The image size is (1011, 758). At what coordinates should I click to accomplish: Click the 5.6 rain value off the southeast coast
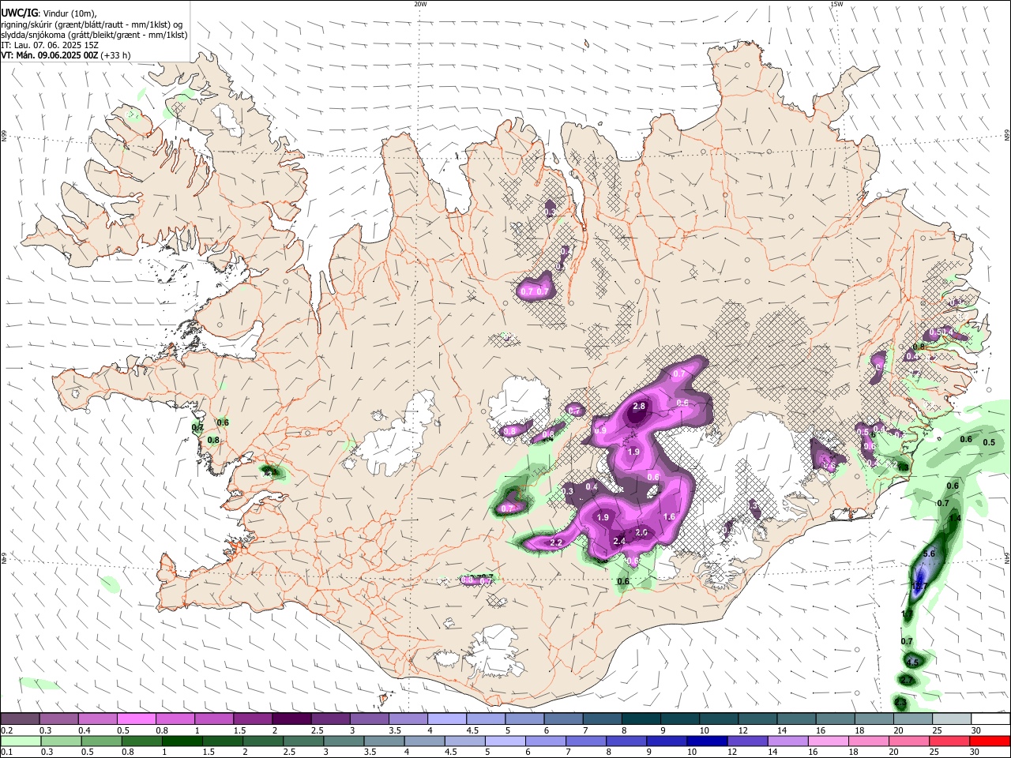click(x=929, y=554)
